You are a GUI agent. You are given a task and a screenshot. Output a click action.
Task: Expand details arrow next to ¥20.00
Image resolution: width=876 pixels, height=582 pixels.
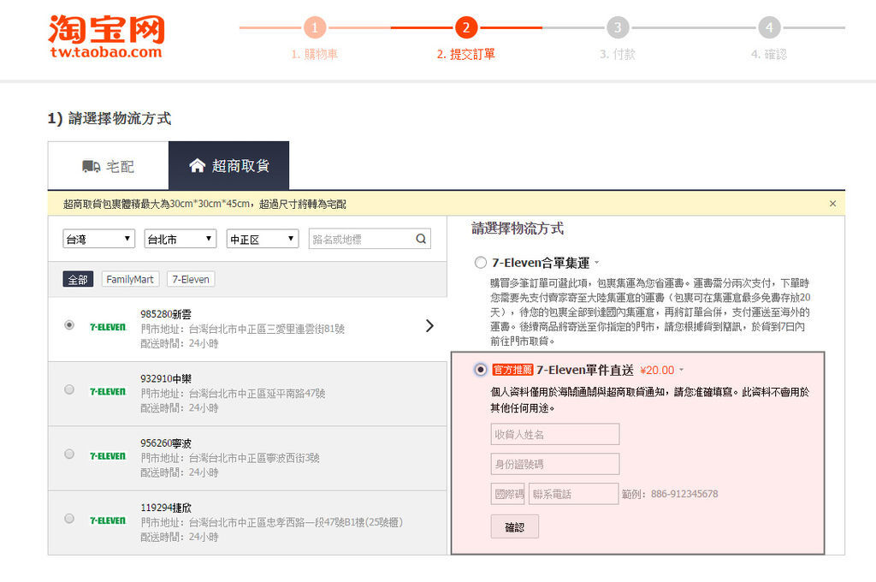pos(681,370)
